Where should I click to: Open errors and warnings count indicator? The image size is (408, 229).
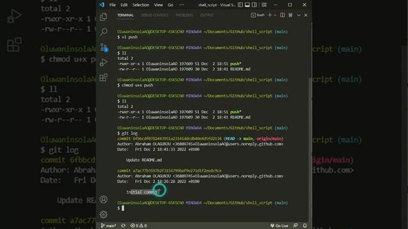tap(138, 226)
